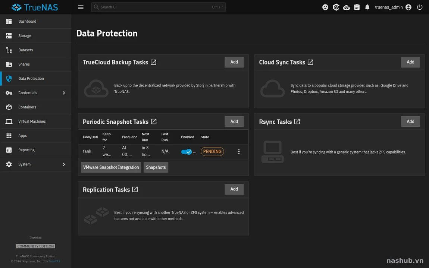This screenshot has height=268, width=429.
Task: Click VMware Snapshot Integration button
Action: 111,167
